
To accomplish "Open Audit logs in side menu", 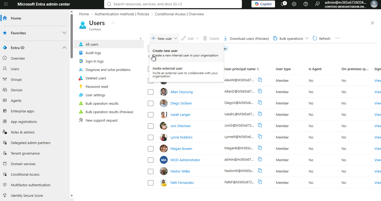I will 93,53.
